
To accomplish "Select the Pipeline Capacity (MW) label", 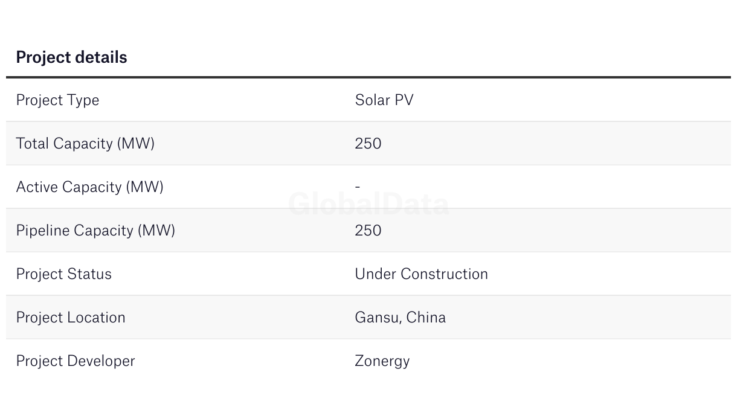I will [95, 231].
